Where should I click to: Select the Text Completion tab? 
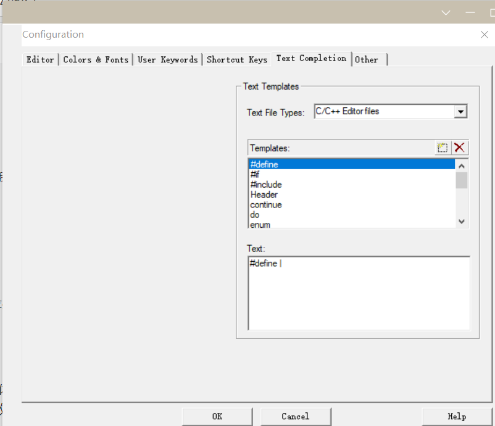[x=311, y=59]
